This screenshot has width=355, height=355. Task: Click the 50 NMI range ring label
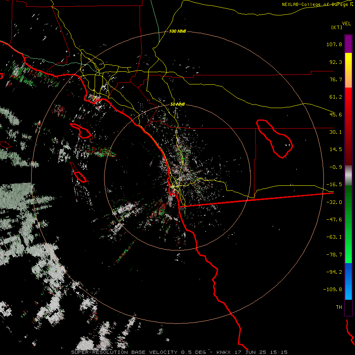(x=177, y=105)
